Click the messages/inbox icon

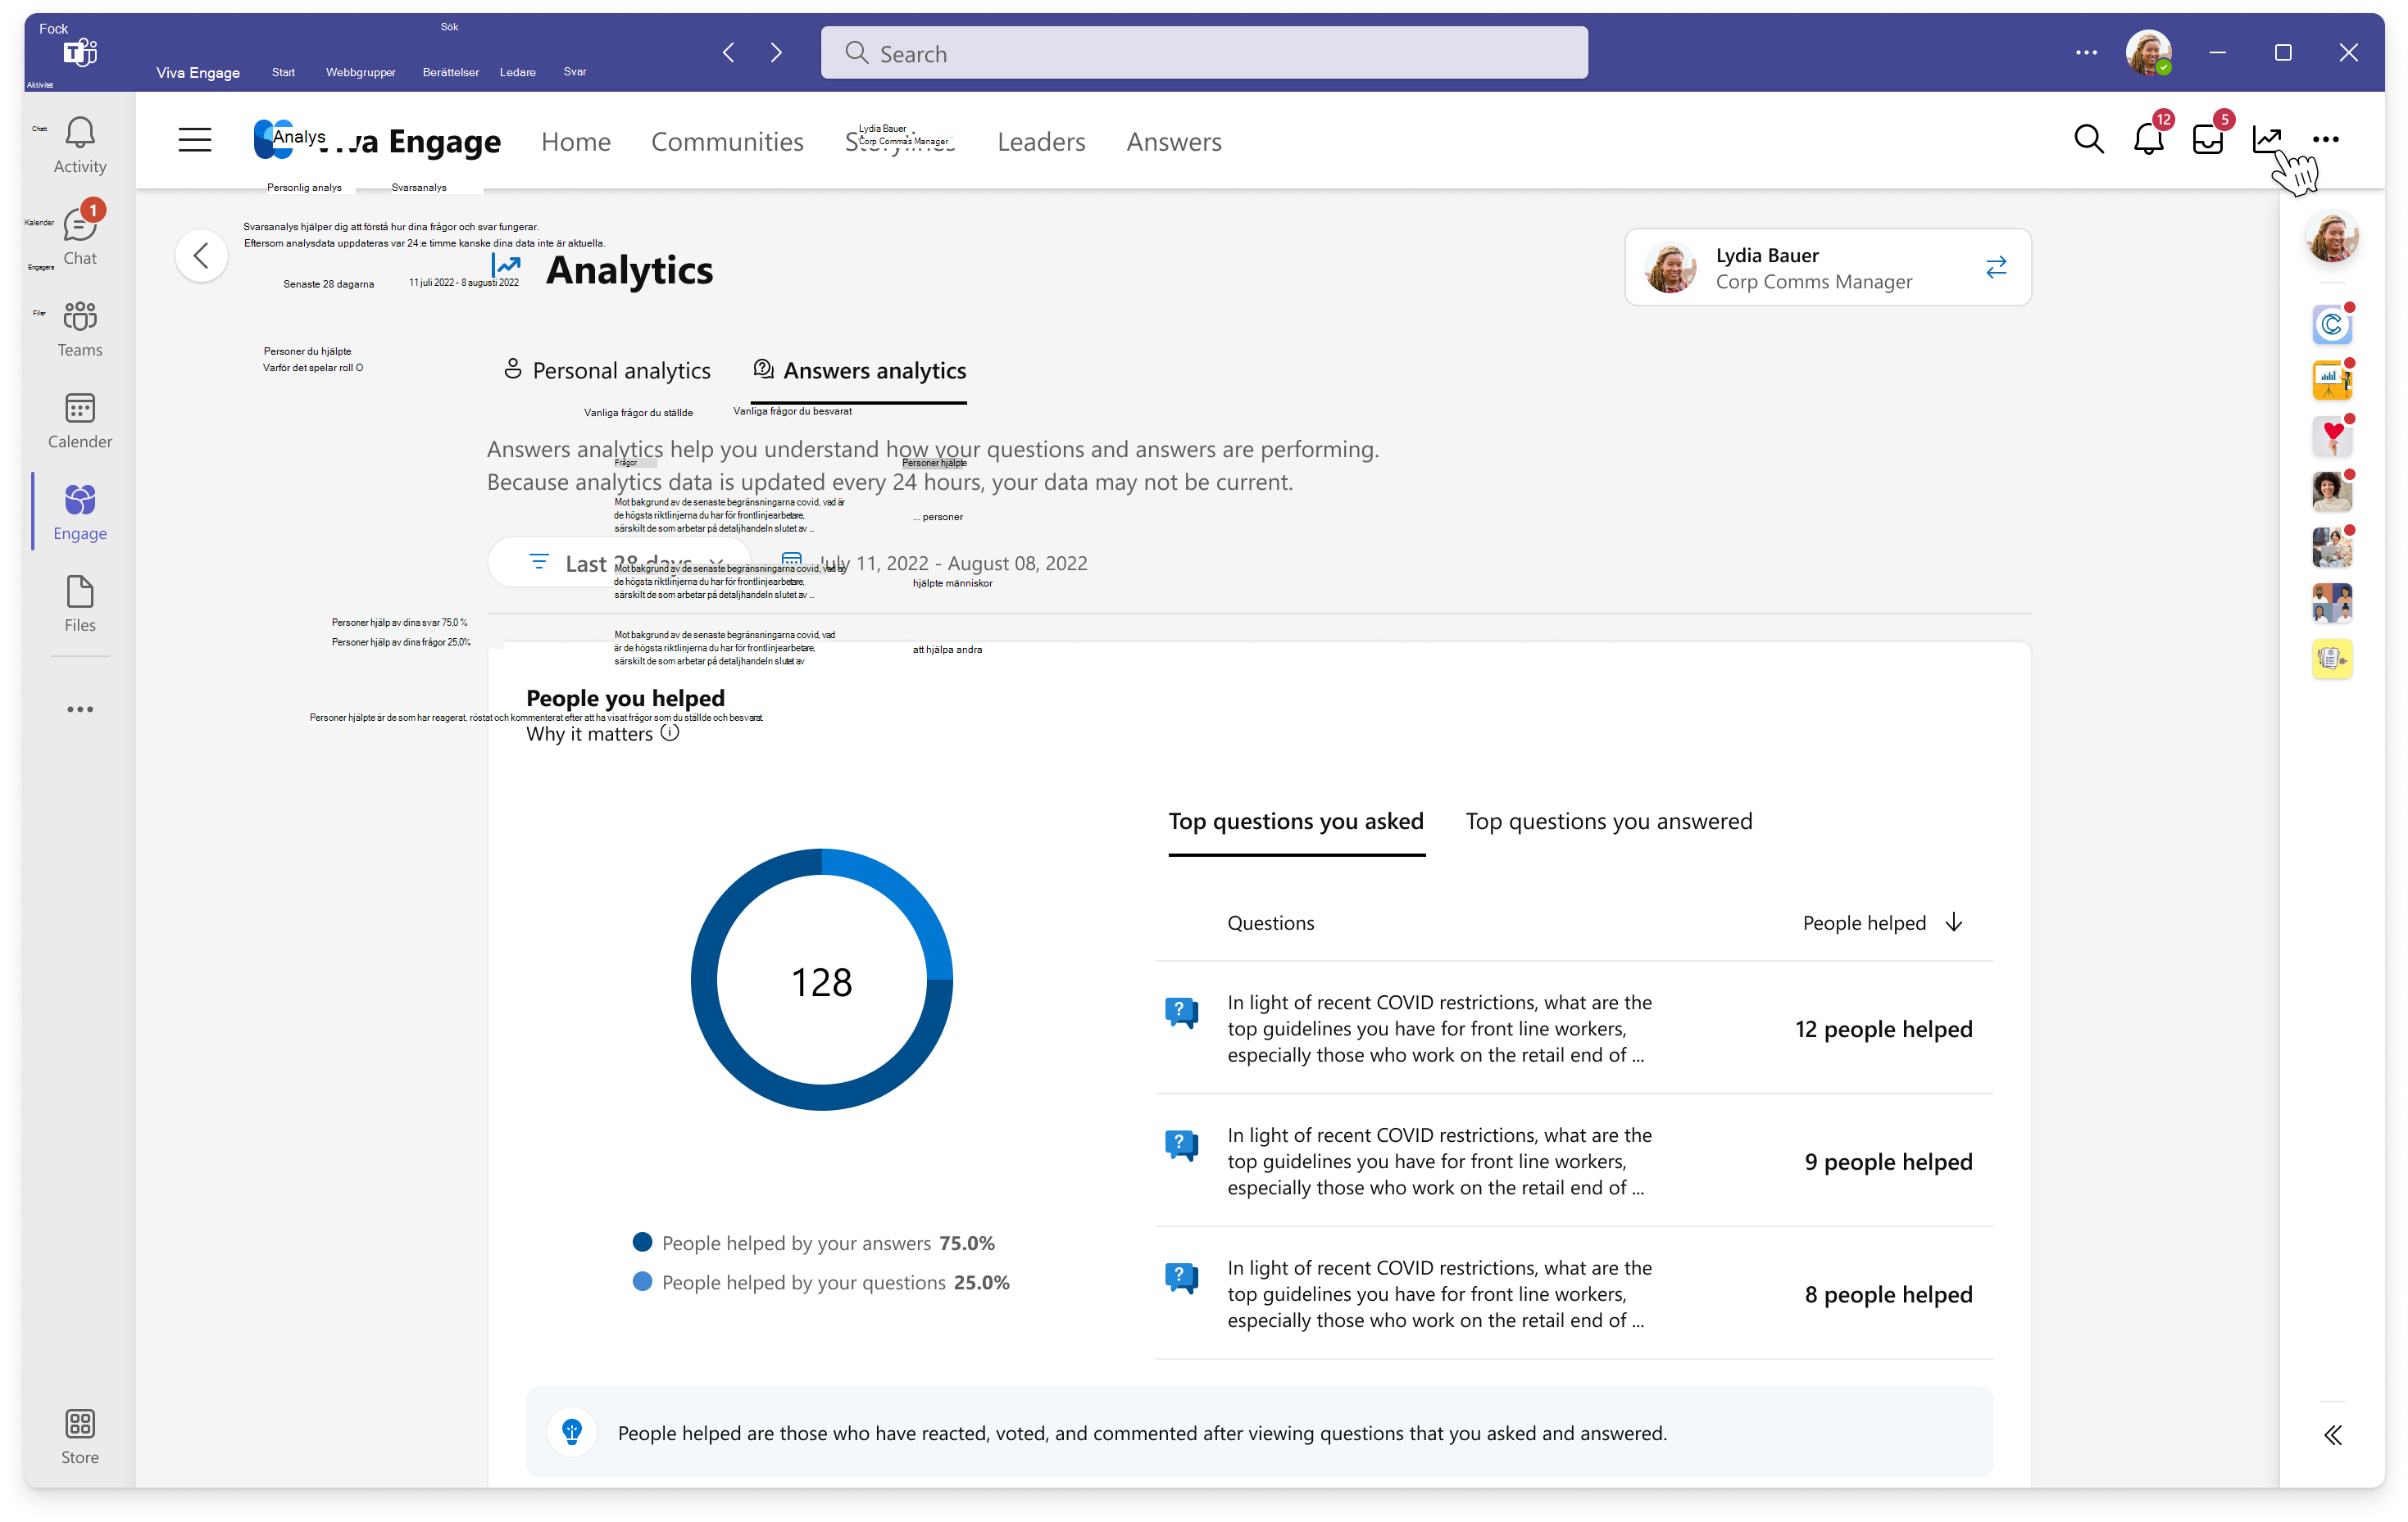coord(2205,140)
